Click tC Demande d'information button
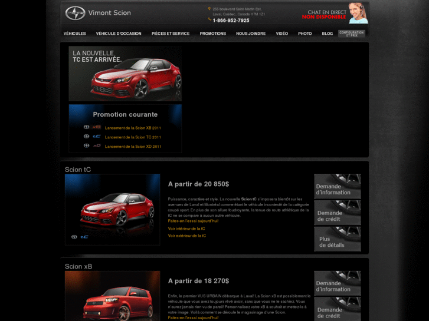 (x=338, y=186)
